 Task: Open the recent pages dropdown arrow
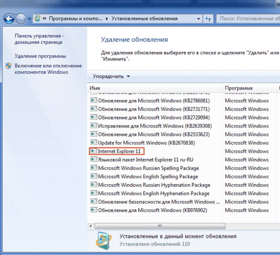click(29, 18)
